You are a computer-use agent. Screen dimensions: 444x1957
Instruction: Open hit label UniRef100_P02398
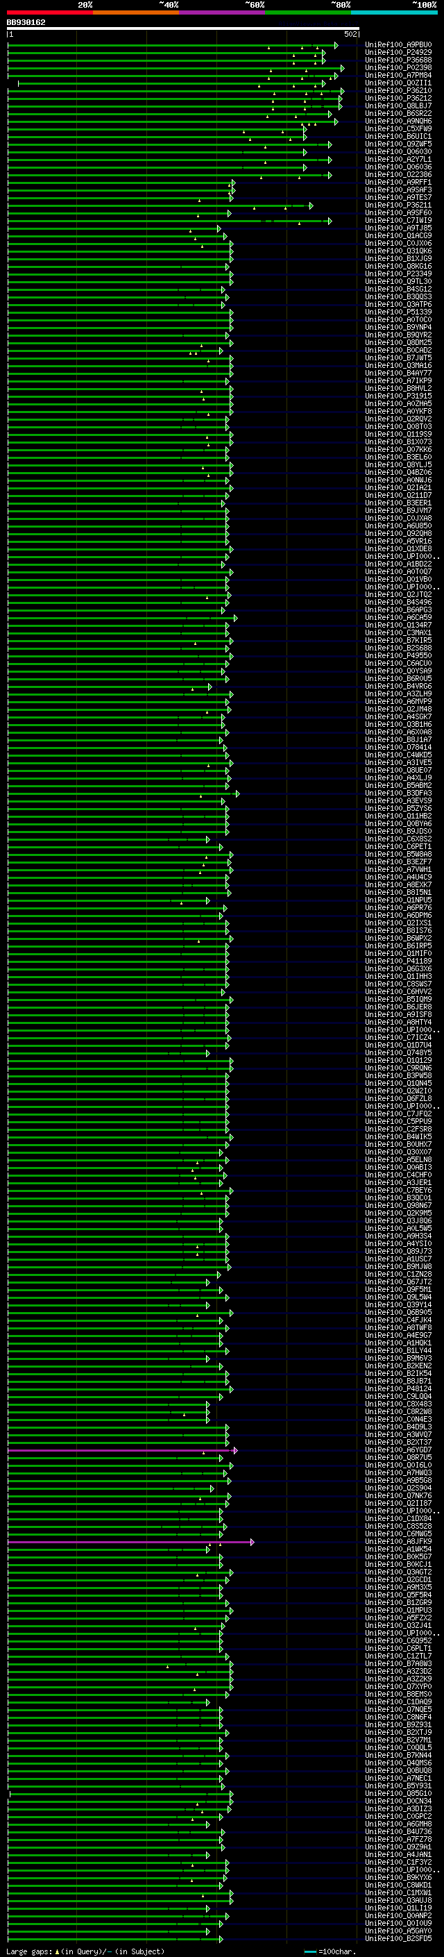click(x=398, y=67)
